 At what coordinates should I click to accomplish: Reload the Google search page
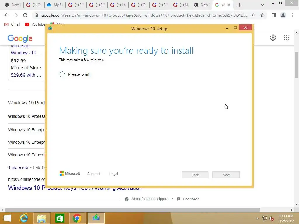click(x=25, y=15)
